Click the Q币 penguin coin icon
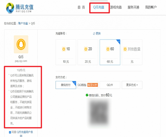The image size is (166, 137). (x=21, y=44)
